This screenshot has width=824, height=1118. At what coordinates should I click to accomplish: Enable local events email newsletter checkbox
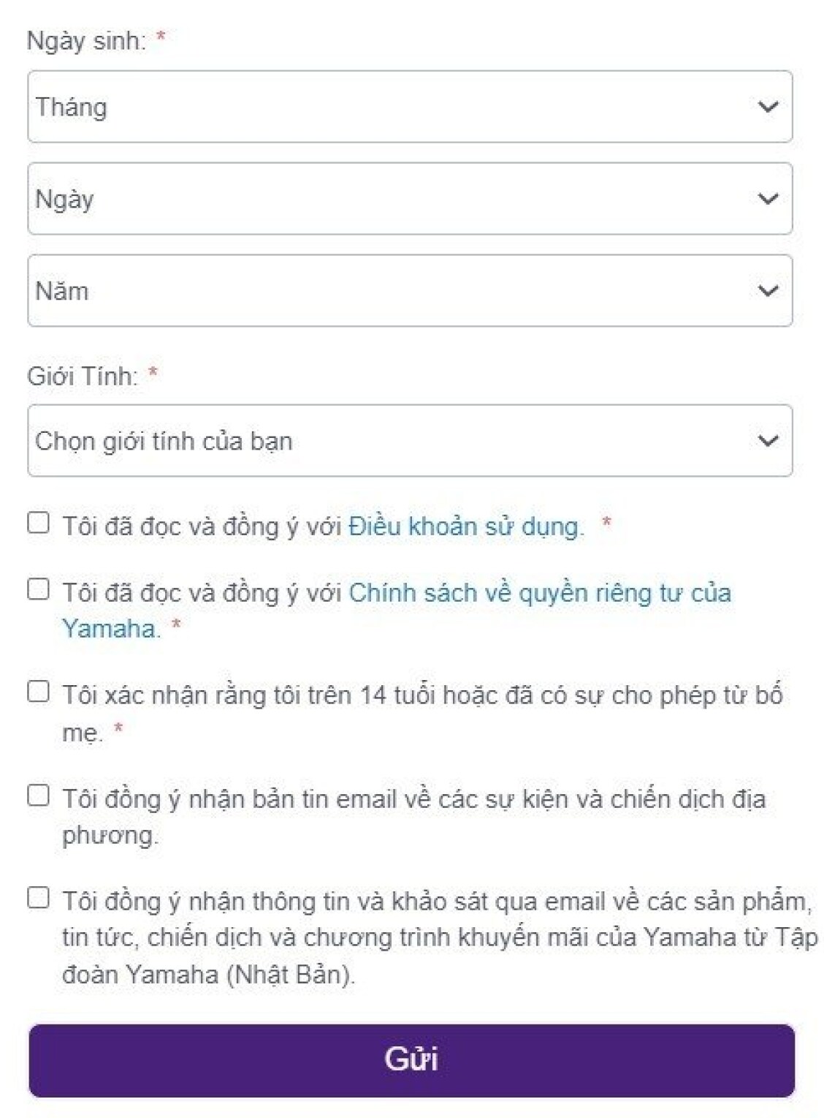pyautogui.click(x=38, y=795)
